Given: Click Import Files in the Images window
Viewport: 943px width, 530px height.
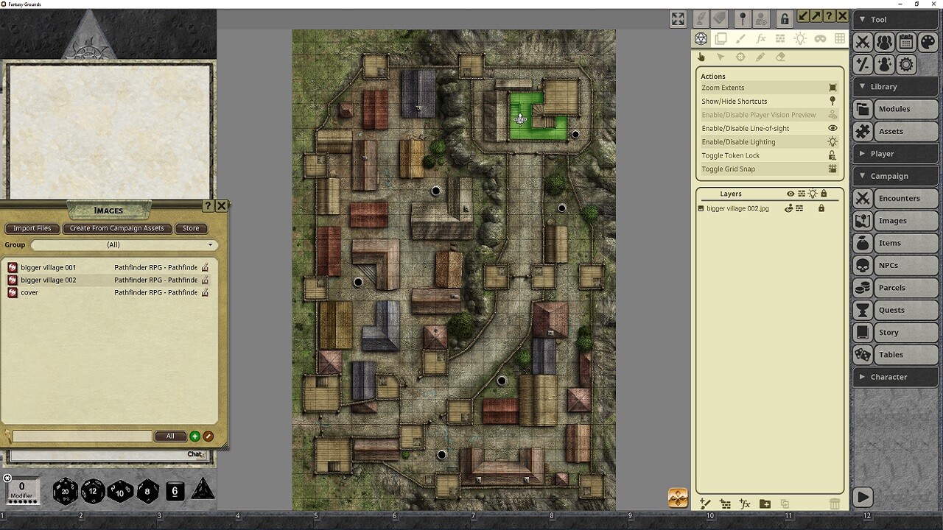Looking at the screenshot, I should click(32, 228).
